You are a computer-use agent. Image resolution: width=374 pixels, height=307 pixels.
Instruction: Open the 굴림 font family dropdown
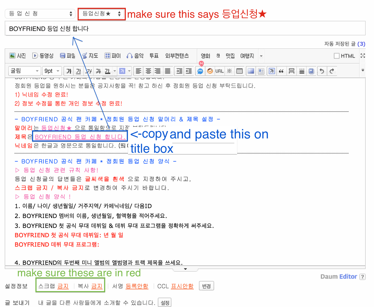(x=25, y=71)
